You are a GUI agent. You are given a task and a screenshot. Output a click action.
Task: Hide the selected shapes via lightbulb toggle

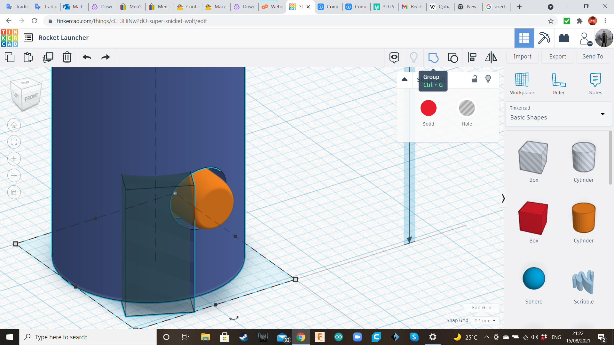(488, 79)
